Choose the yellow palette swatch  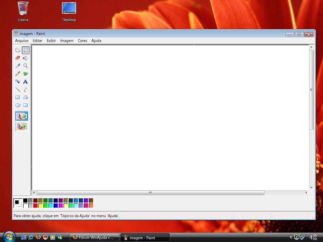tap(41, 205)
